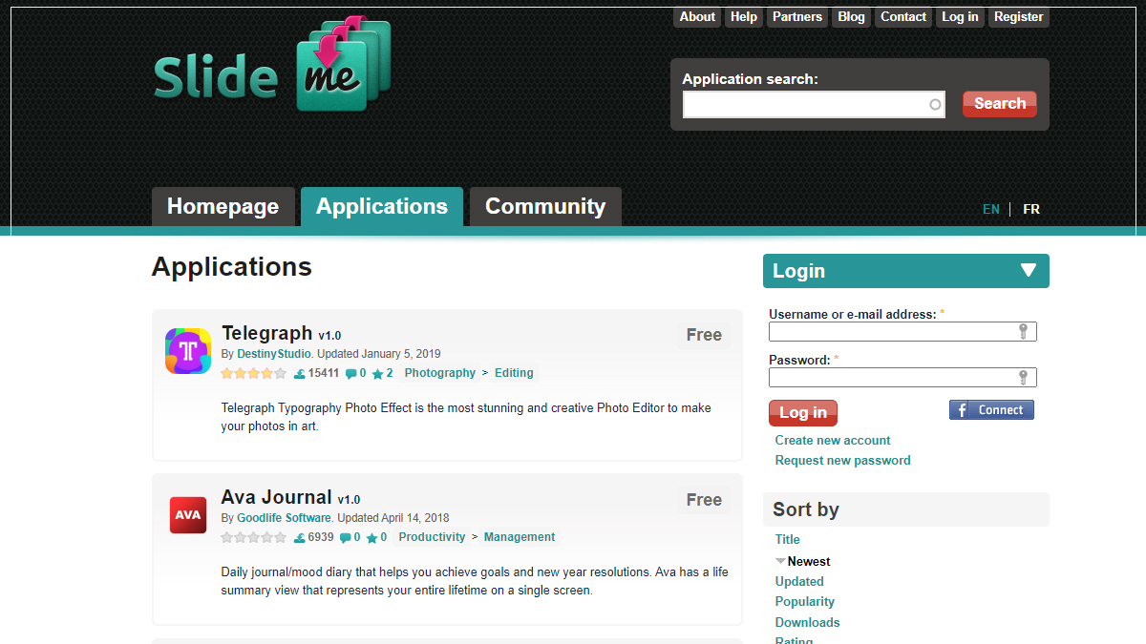Click key icon in password field
The image size is (1146, 644).
pyautogui.click(x=1023, y=378)
